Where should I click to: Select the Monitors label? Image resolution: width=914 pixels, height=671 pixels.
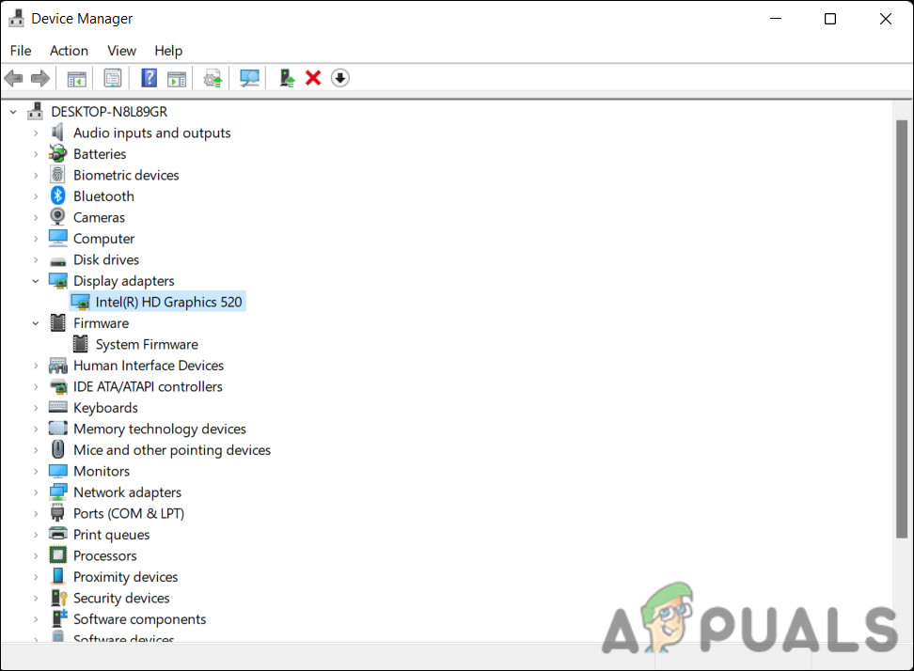click(102, 471)
